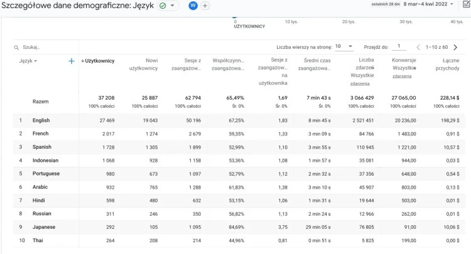Open the date range dropdown 8 mar–4 kwi 2022
This screenshot has height=254, width=471.
pyautogui.click(x=434, y=4)
